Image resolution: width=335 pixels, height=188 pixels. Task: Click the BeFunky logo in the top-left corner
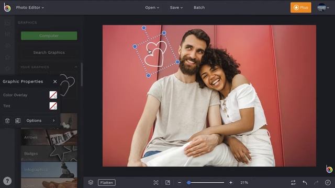point(7,7)
